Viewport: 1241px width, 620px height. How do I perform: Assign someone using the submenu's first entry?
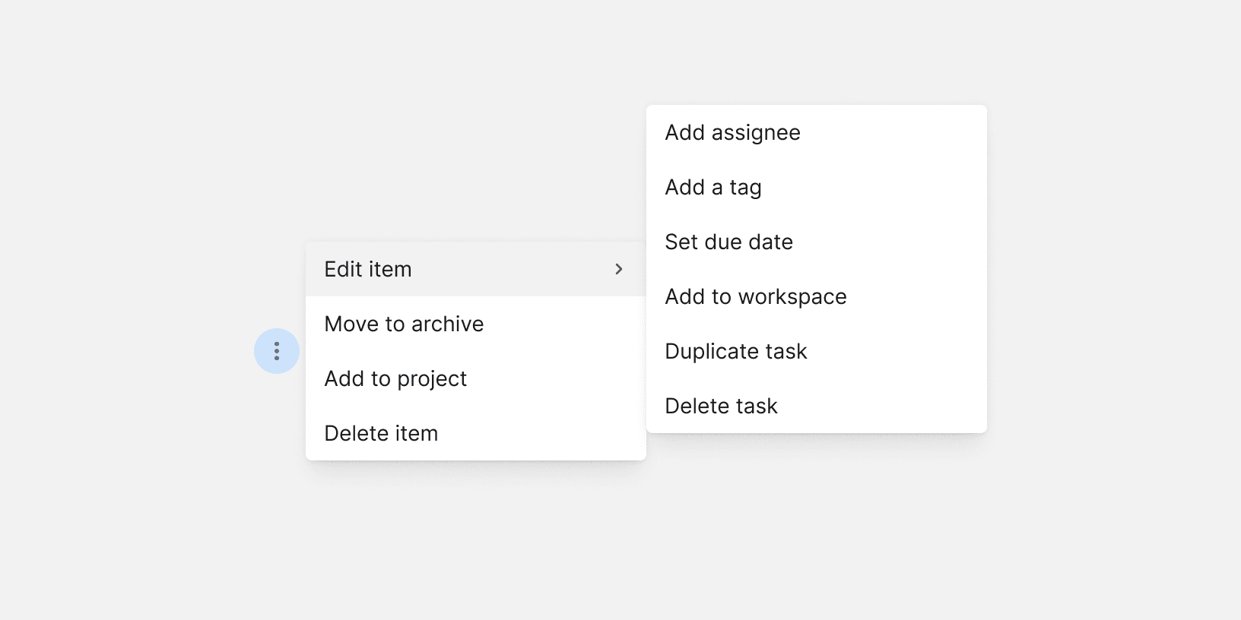[732, 132]
